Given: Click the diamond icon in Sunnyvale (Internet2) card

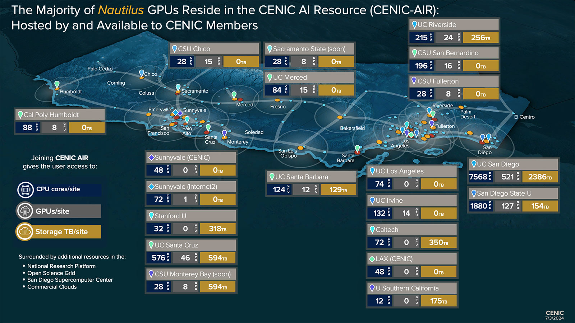Looking at the screenshot, I should (151, 187).
